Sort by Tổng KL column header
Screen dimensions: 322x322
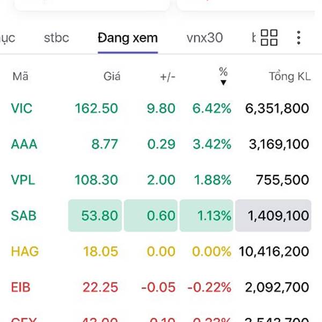289,77
